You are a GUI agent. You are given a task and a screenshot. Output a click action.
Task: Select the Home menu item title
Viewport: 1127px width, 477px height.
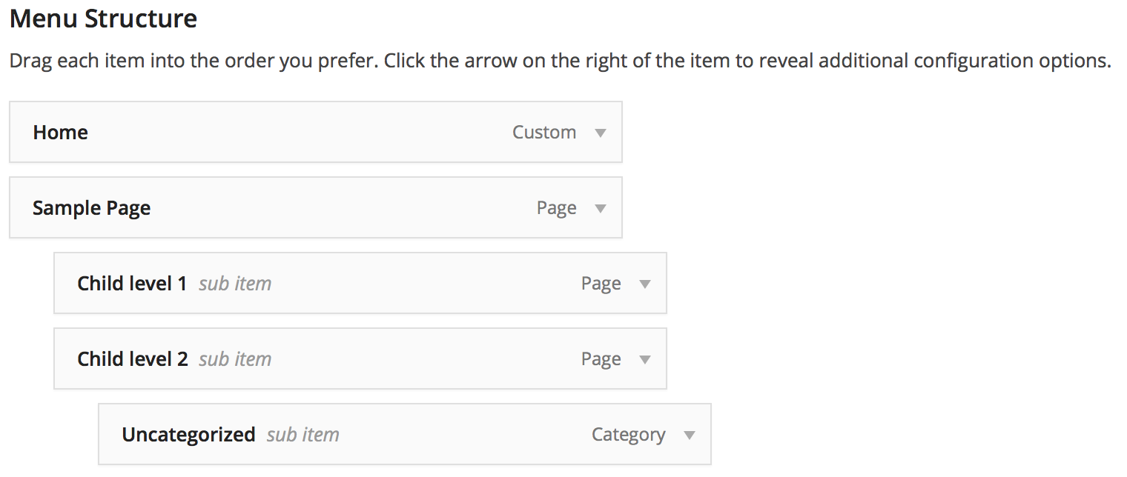coord(61,133)
